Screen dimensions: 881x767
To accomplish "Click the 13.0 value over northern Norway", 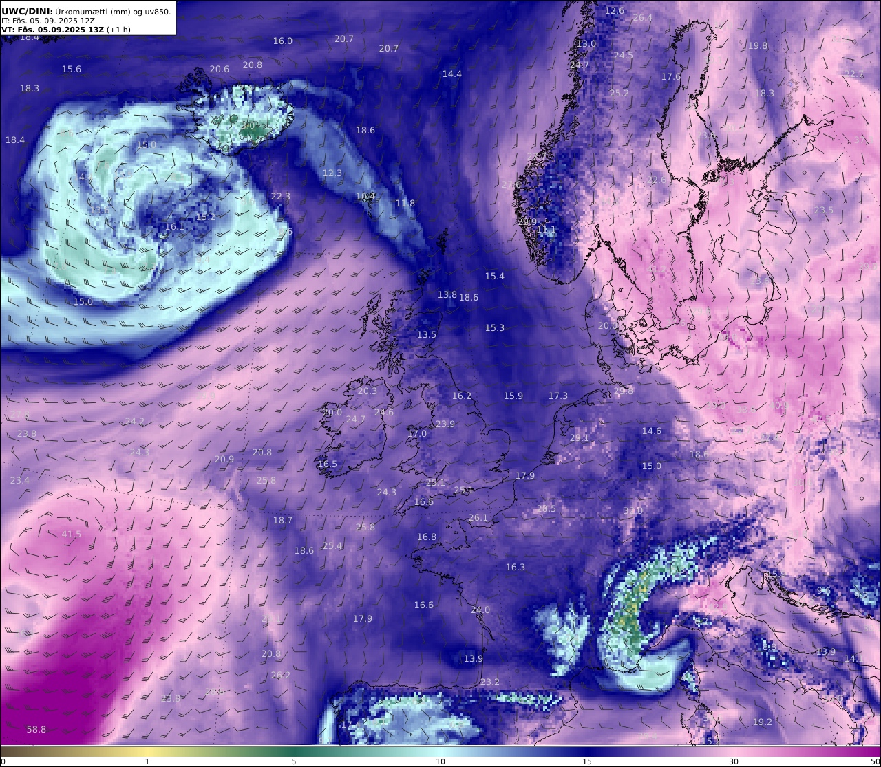I will pyautogui.click(x=586, y=43).
